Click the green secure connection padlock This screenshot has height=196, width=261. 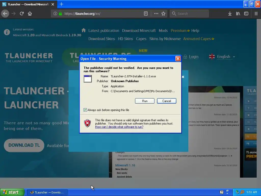click(60, 14)
